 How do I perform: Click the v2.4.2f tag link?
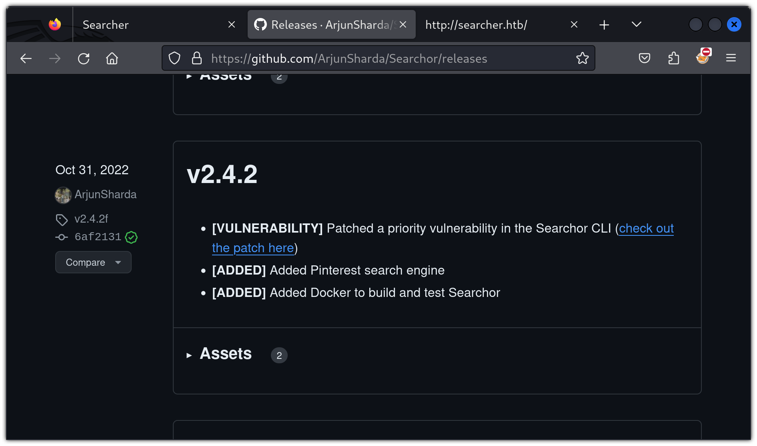point(91,219)
